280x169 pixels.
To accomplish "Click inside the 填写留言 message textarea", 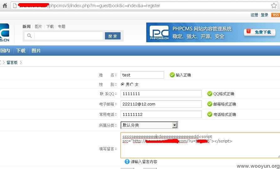I will coord(200,145).
